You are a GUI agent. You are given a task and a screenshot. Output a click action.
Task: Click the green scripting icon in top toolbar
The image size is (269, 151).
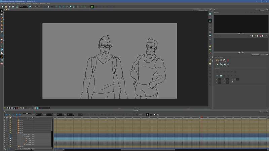tap(92, 7)
